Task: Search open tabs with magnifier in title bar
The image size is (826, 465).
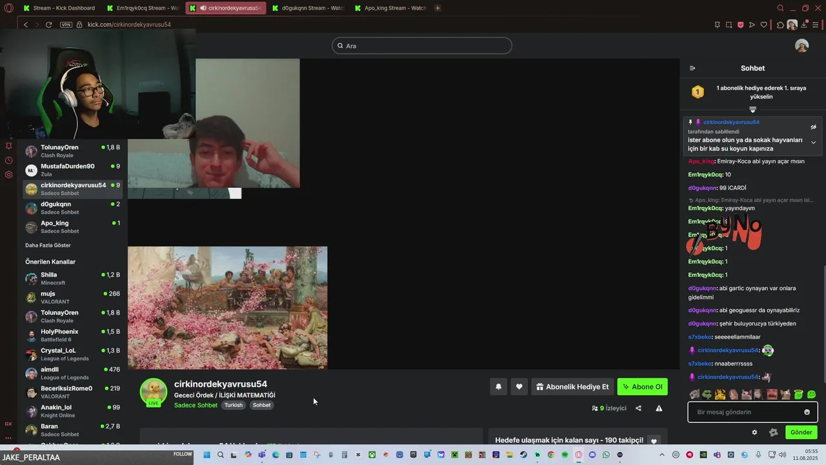Action: coord(780,8)
